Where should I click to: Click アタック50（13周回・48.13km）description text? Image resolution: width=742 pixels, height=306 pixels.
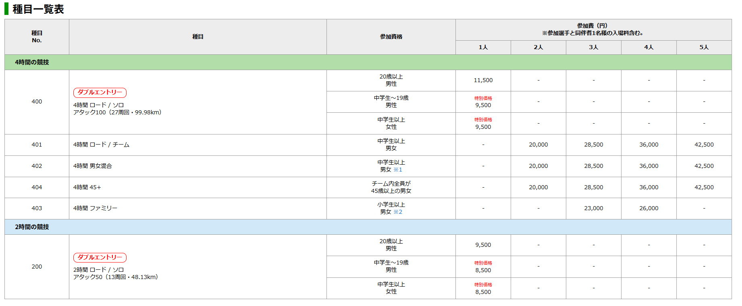pos(116,277)
